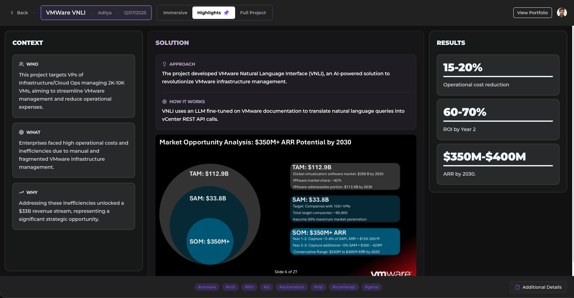Click the date 12/07/2025
The height and width of the screenshot is (298, 574).
(x=135, y=13)
